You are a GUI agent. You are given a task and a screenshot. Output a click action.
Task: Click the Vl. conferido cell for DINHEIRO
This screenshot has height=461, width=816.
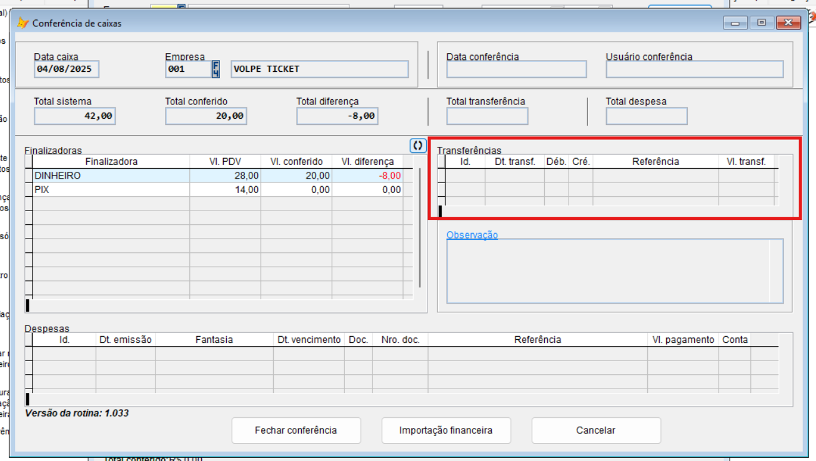296,176
